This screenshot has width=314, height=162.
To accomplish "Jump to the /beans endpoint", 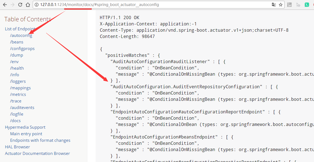I will [x=17, y=42].
